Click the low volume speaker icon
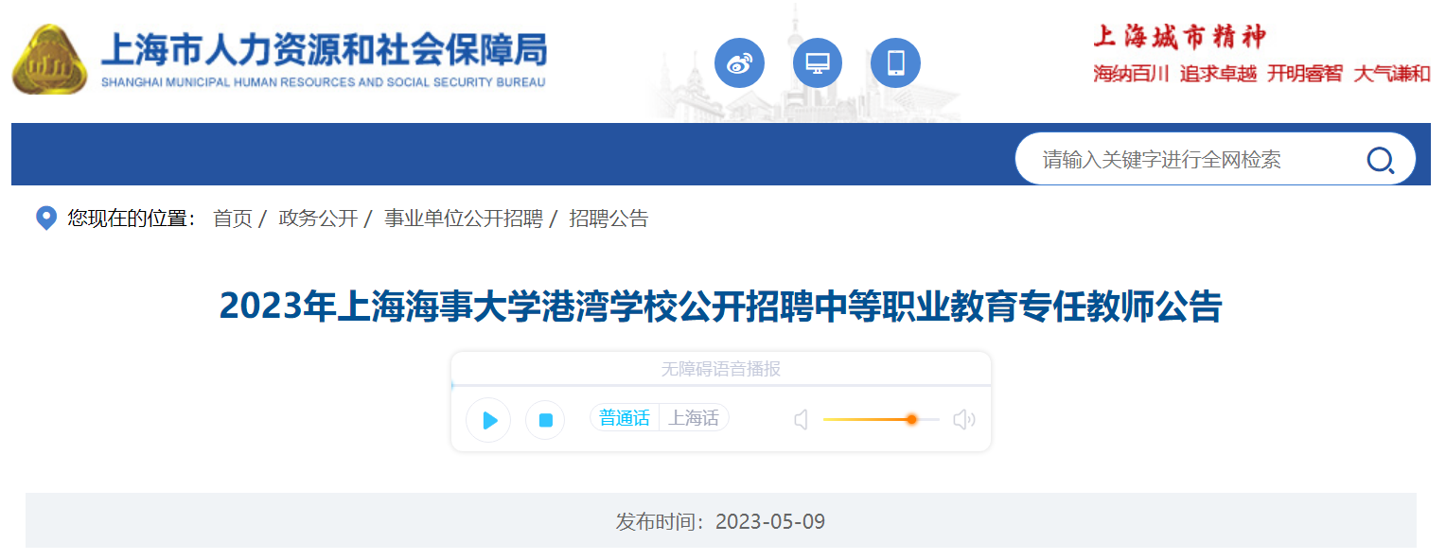Viewport: 1446px width, 560px height. pos(802,419)
